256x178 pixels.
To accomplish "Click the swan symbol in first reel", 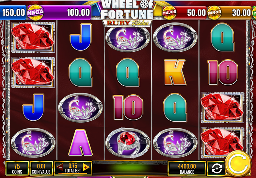I will pos(33,143).
